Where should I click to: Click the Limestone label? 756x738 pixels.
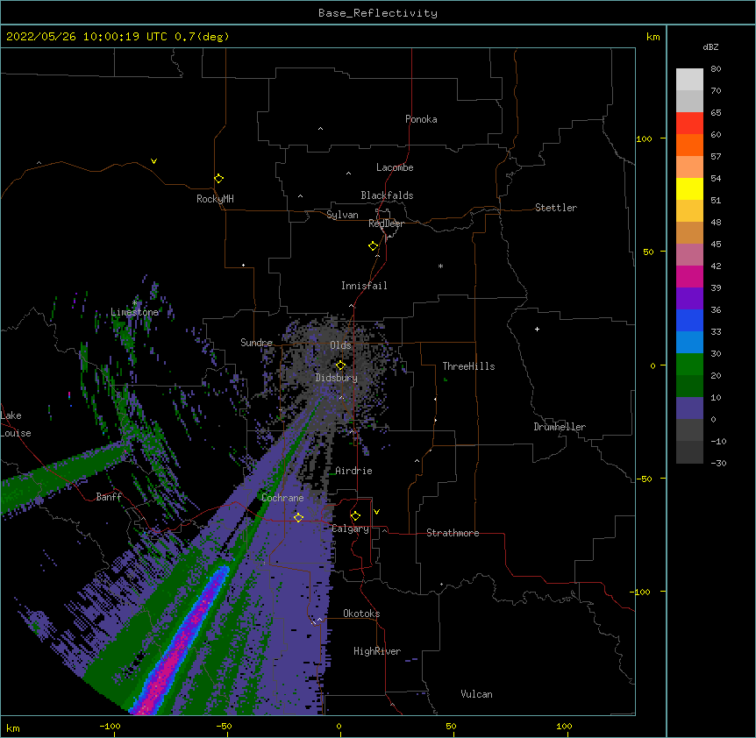134,312
